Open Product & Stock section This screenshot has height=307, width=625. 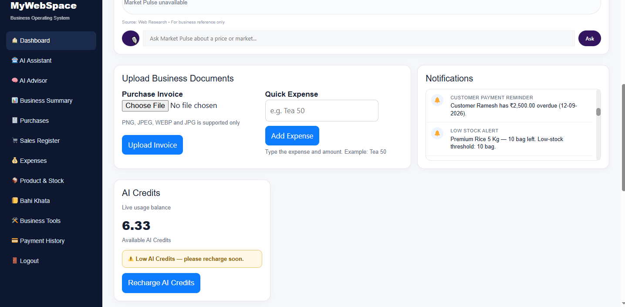pyautogui.click(x=51, y=181)
